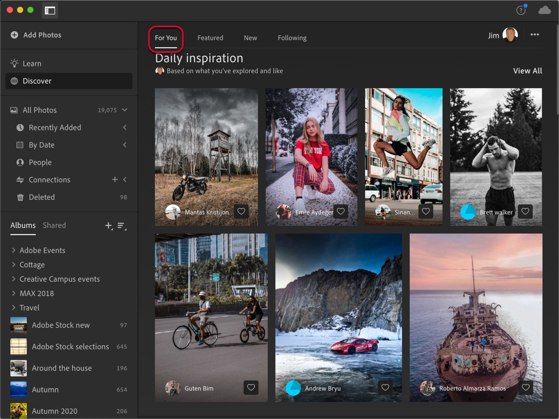This screenshot has height=419, width=559.
Task: Open Roberto Almarza Ramos's avatar
Action: pos(427,388)
